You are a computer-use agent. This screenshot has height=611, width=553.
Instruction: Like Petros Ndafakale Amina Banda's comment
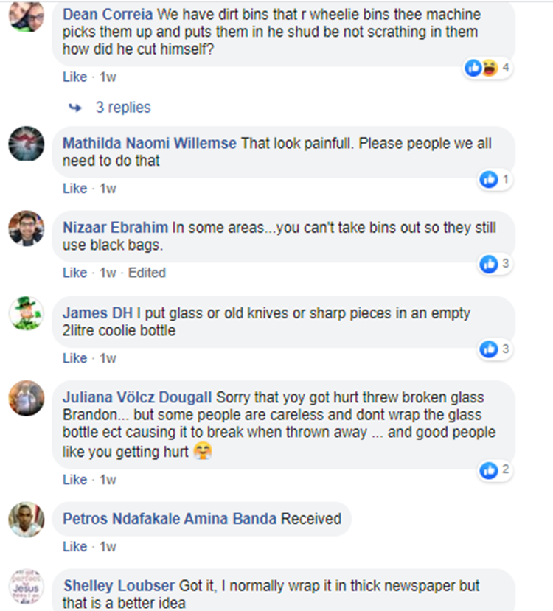pyautogui.click(x=74, y=547)
